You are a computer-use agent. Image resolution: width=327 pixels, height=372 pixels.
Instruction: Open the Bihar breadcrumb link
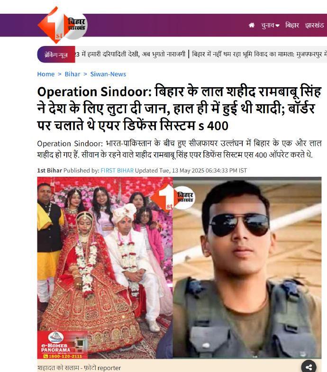pos(73,74)
